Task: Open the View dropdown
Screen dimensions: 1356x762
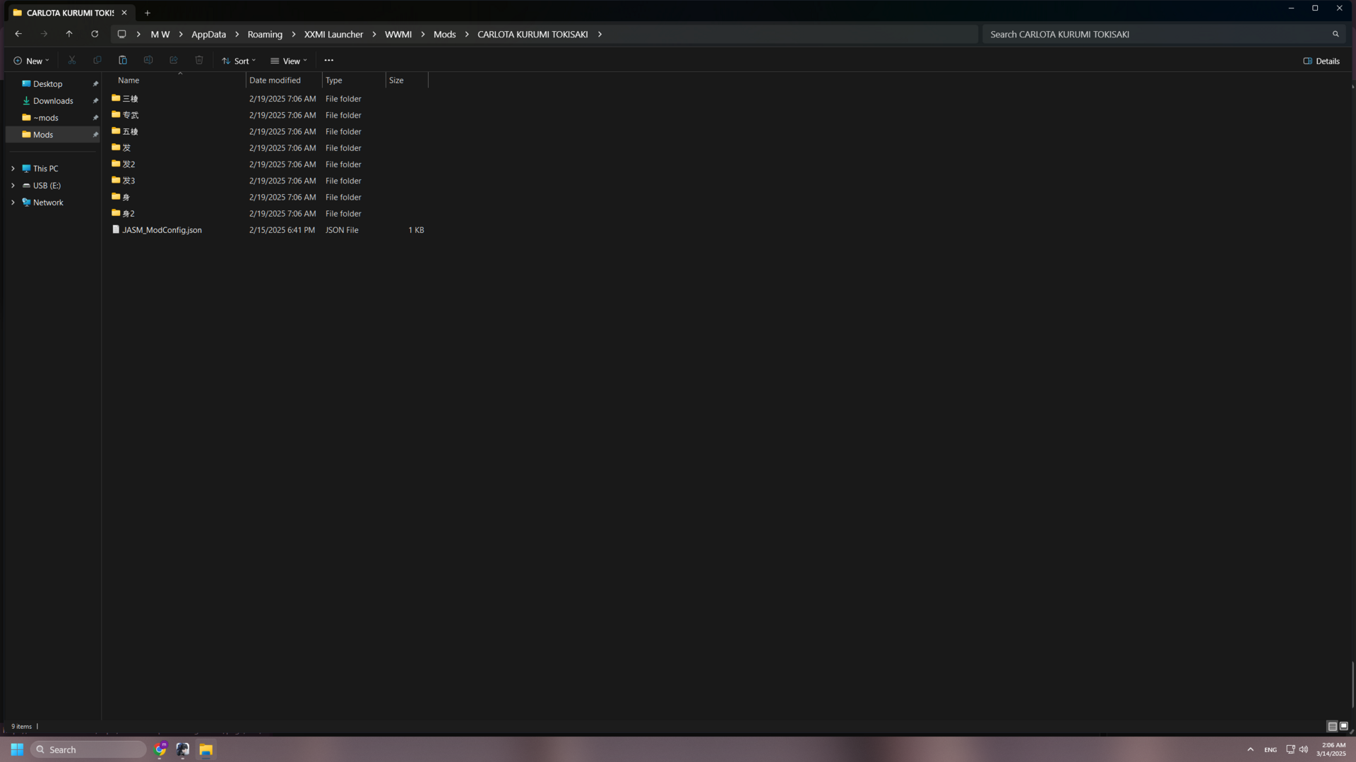Action: pos(289,61)
